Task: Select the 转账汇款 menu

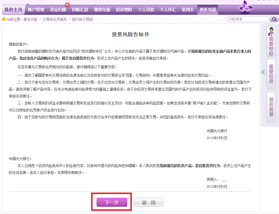Action: point(80,10)
